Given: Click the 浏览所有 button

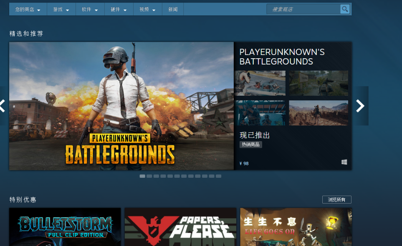Looking at the screenshot, I should tap(336, 199).
